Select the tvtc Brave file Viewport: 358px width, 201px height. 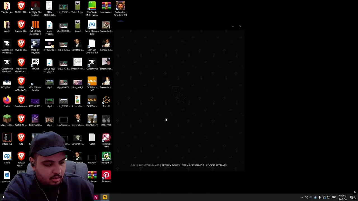(x=21, y=139)
